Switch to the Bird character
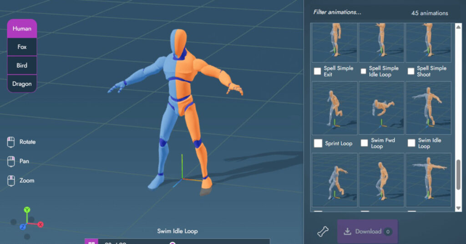 (x=22, y=65)
